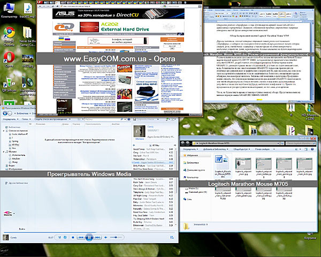Open Добавить в библиотеку dropdown in Explorer
The width and height of the screenshot is (321, 257).
216,149
